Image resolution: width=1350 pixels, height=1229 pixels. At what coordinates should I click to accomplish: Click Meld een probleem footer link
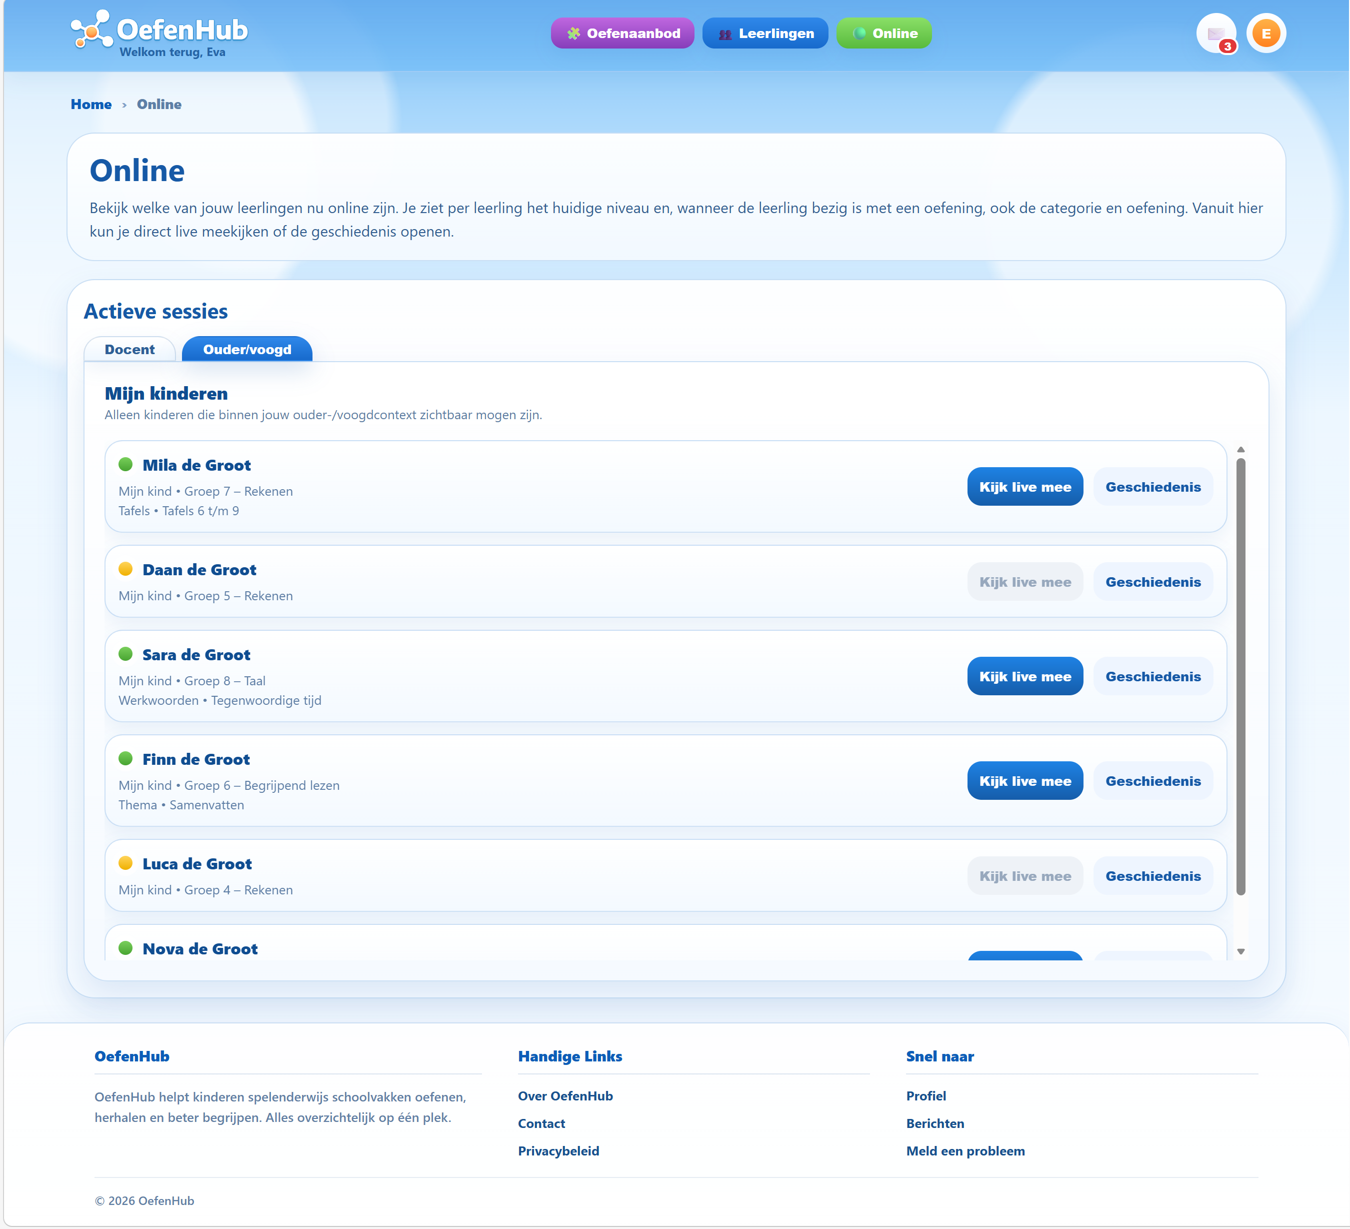click(x=965, y=1151)
